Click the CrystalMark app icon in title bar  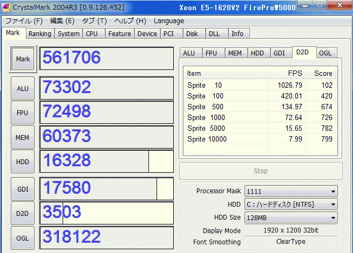click(6, 7)
